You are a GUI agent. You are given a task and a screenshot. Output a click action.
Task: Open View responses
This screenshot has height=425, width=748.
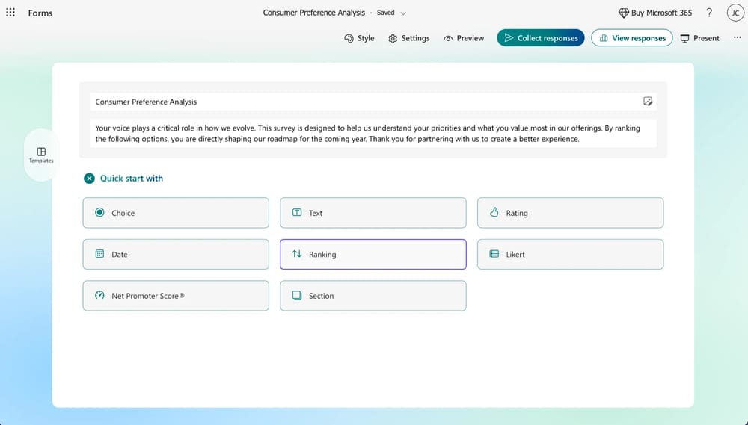tap(631, 38)
